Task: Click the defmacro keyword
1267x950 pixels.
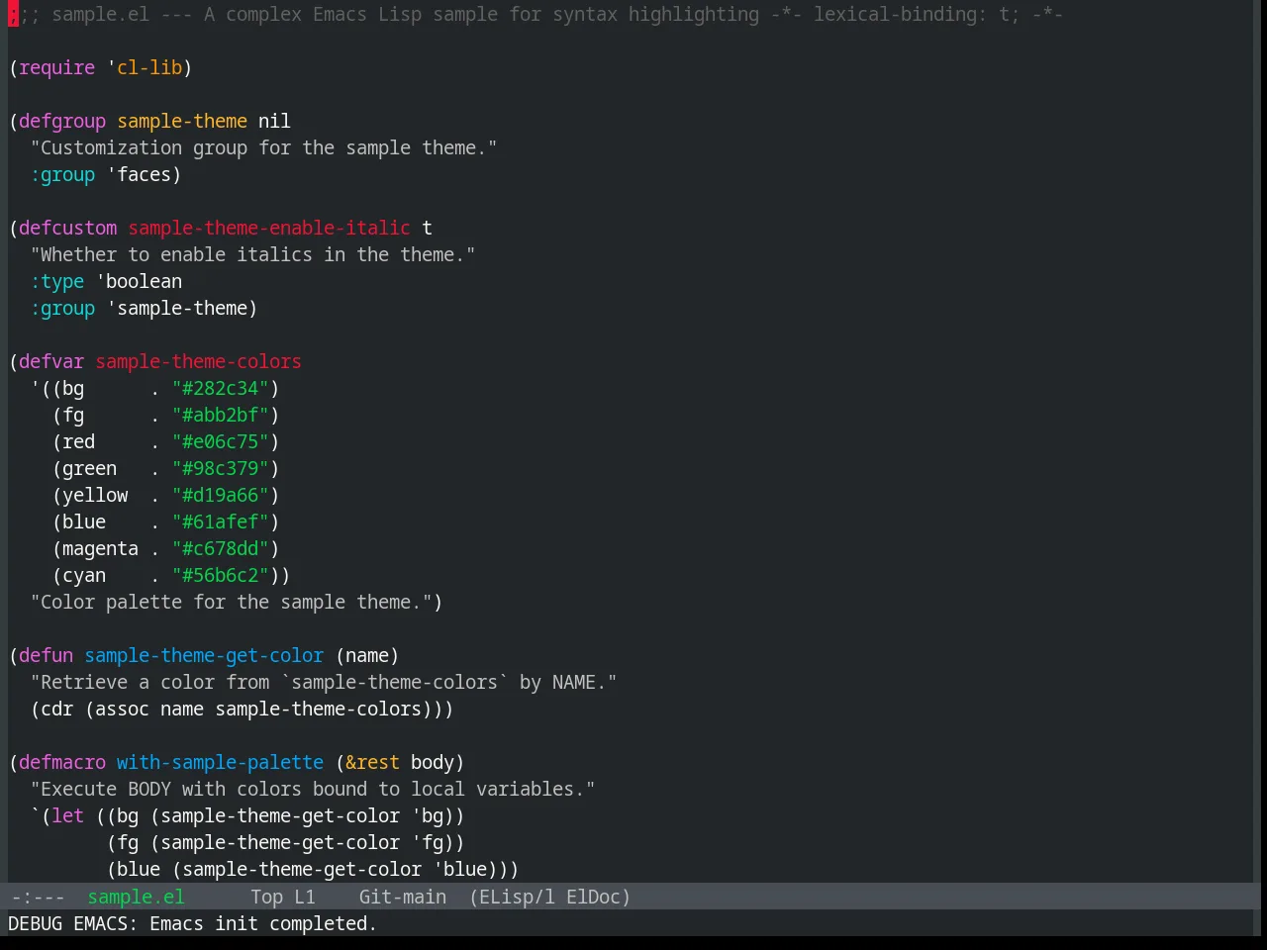Action: (62, 762)
